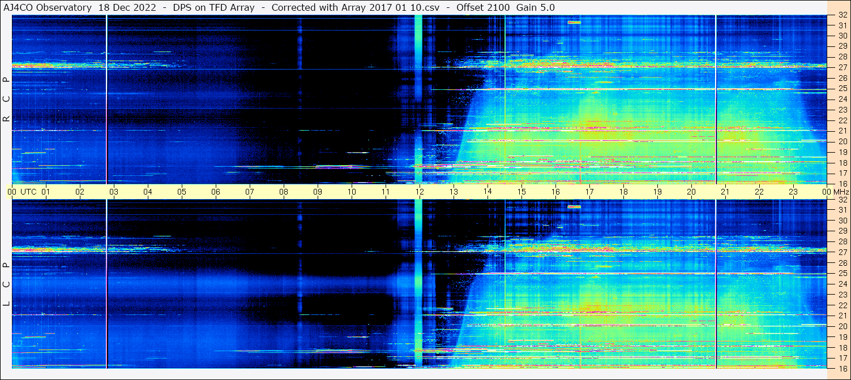This screenshot has height=380, width=851.
Task: Click 22 MHz on LCP frequency scale
Action: pyautogui.click(x=842, y=305)
